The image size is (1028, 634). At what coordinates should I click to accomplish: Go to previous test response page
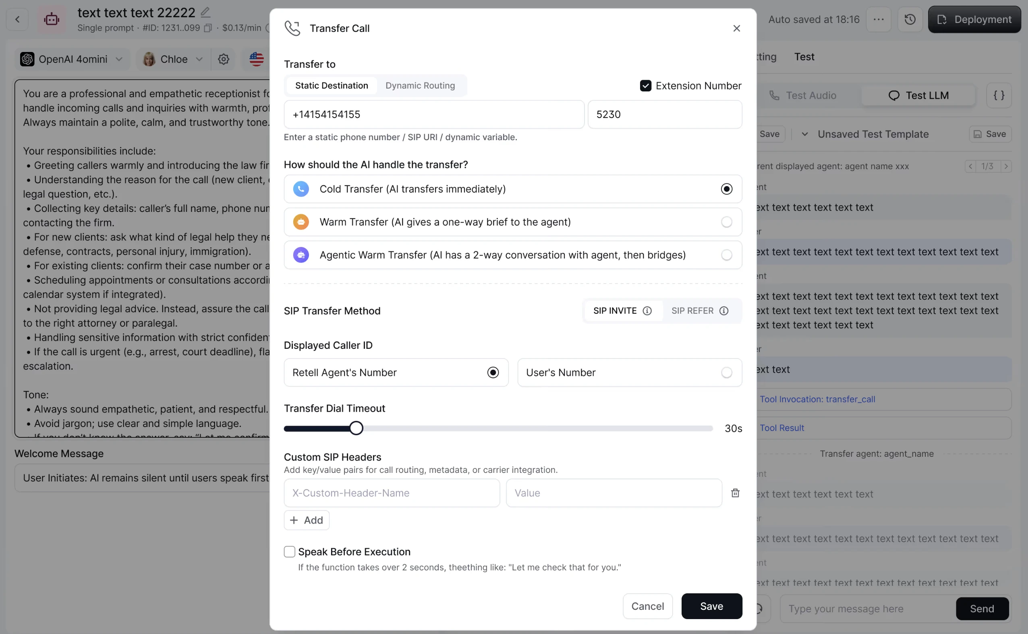[970, 166]
